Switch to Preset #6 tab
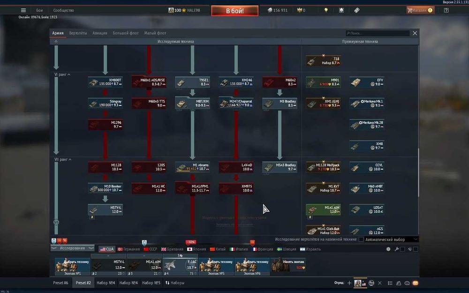The height and width of the screenshot is (293, 469). [61, 283]
